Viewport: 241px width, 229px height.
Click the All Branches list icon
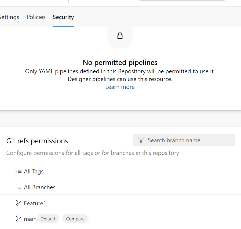click(x=19, y=187)
